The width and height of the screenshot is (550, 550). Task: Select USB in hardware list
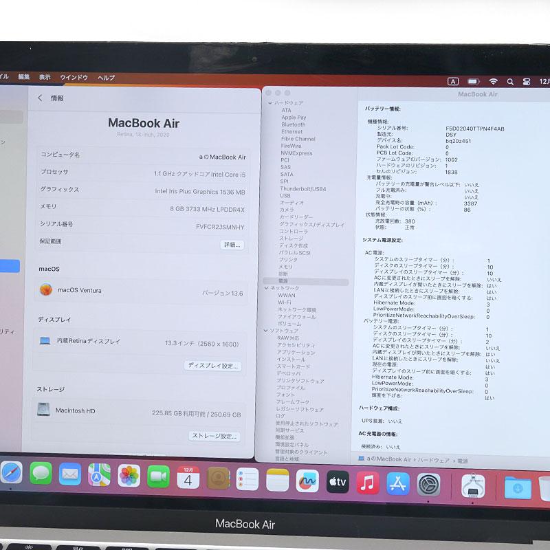coord(285,196)
